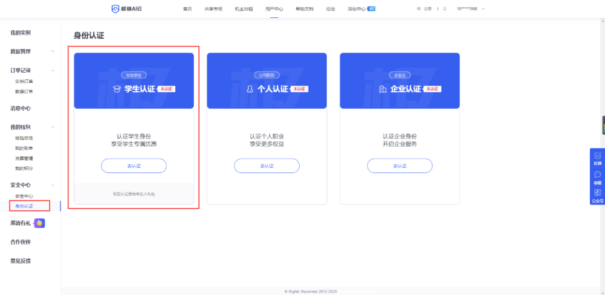Click the 未认证 badge on 学生认证
Image resolution: width=605 pixels, height=295 pixels.
(167, 89)
